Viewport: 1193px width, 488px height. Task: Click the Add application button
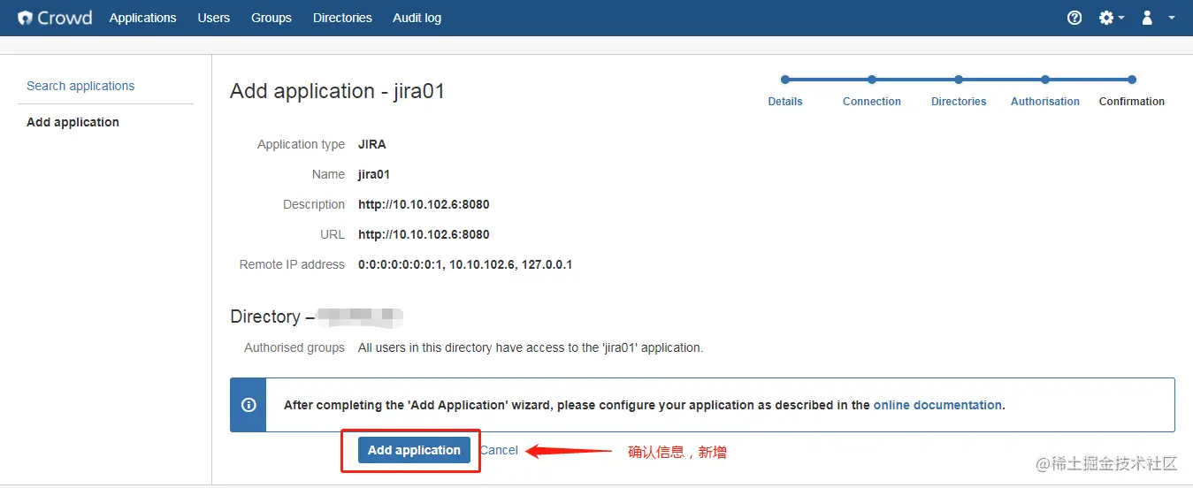[414, 450]
